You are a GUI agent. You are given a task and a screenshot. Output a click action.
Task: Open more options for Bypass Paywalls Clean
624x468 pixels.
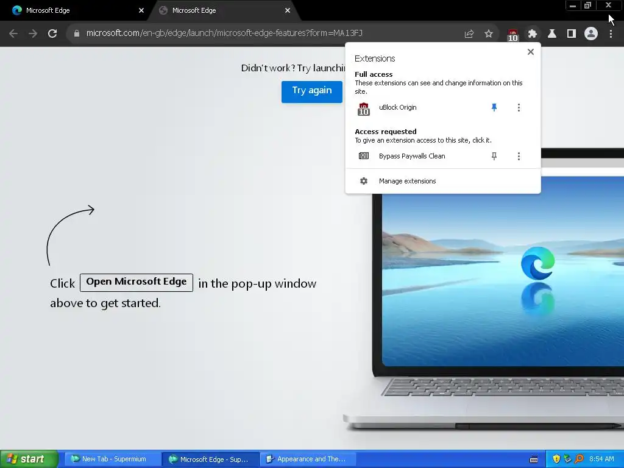coord(519,156)
